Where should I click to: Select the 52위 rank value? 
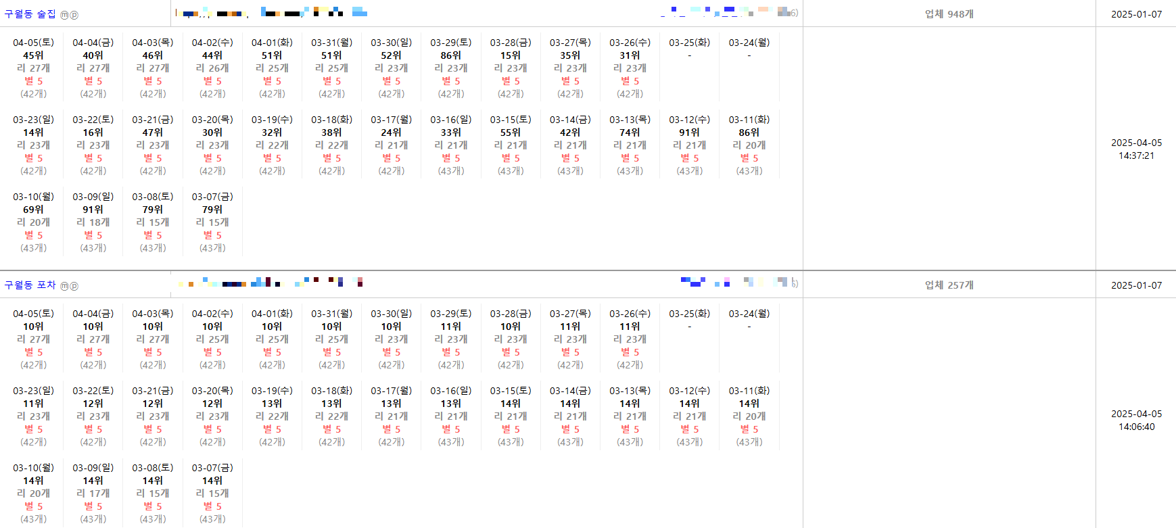tap(392, 55)
